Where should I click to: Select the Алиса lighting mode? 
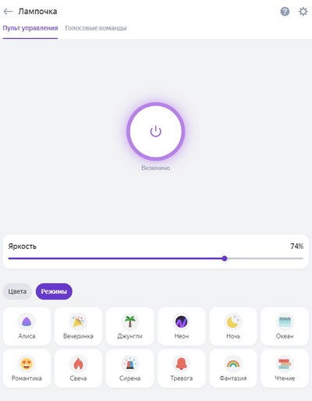(27, 326)
